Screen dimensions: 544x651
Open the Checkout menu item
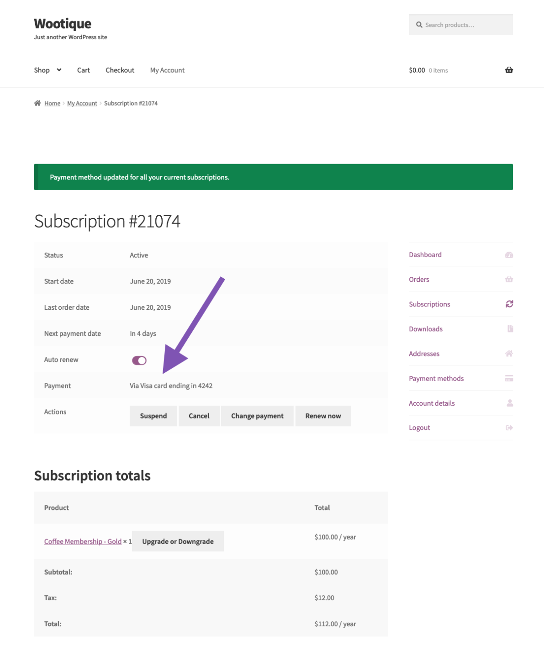[120, 70]
